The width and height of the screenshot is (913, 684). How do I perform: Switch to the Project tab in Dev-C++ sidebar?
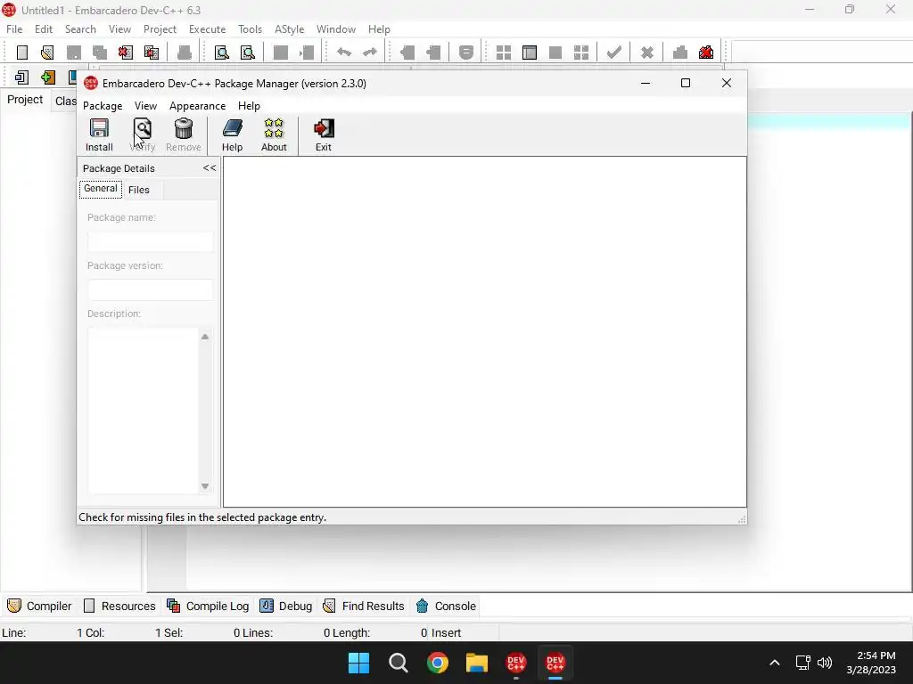pos(25,100)
